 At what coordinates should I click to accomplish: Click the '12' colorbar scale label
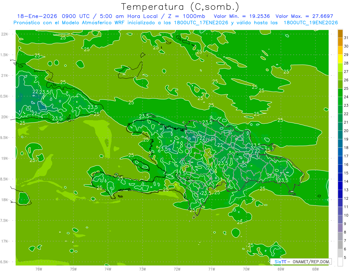(x=346, y=198)
